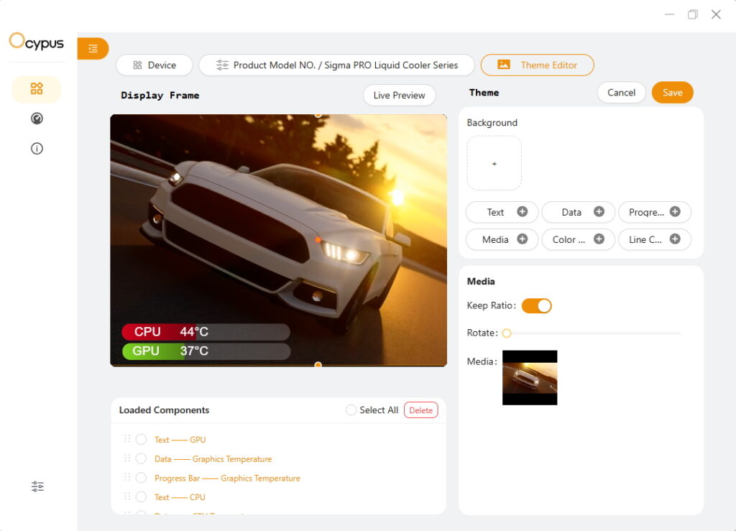Click plus icon on Text component button

[523, 212]
